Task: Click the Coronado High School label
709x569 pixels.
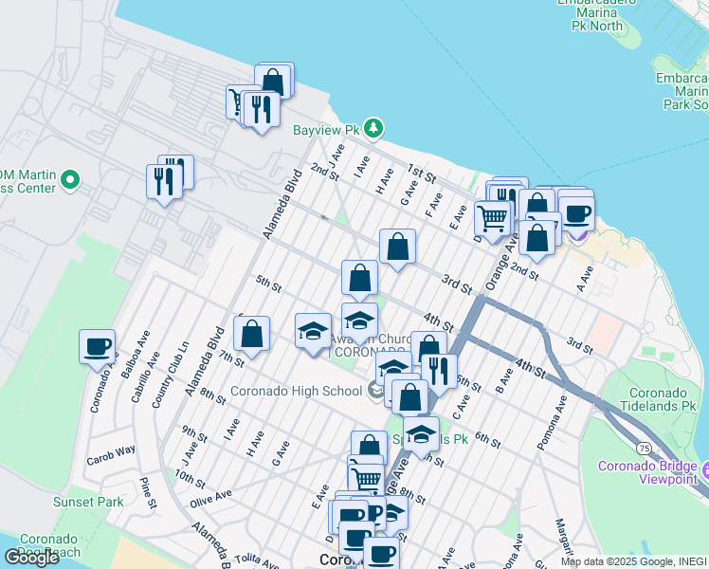Action: [297, 391]
